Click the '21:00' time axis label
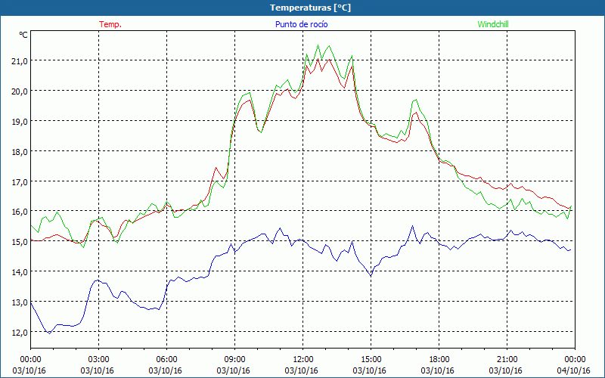605x378 pixels. pos(507,360)
